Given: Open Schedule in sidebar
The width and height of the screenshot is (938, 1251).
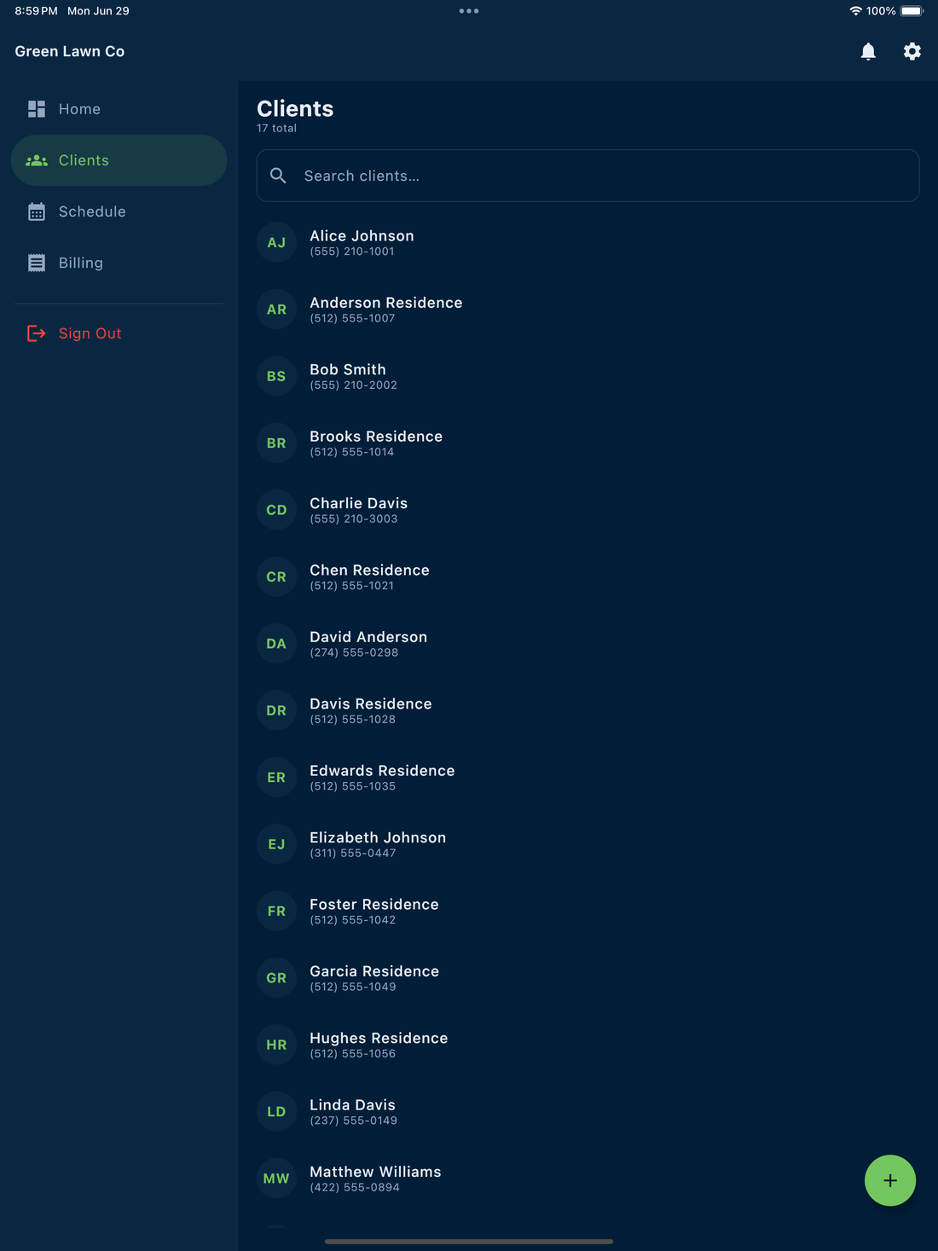Looking at the screenshot, I should (119, 211).
